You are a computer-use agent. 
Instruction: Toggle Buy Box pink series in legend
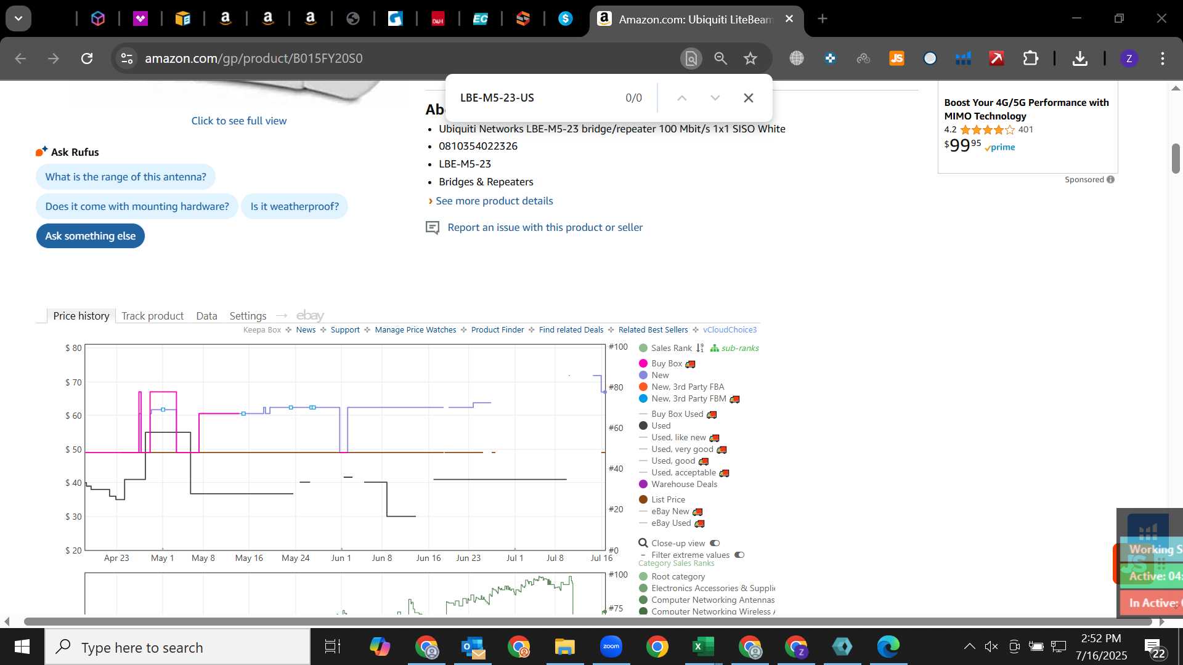(661, 364)
